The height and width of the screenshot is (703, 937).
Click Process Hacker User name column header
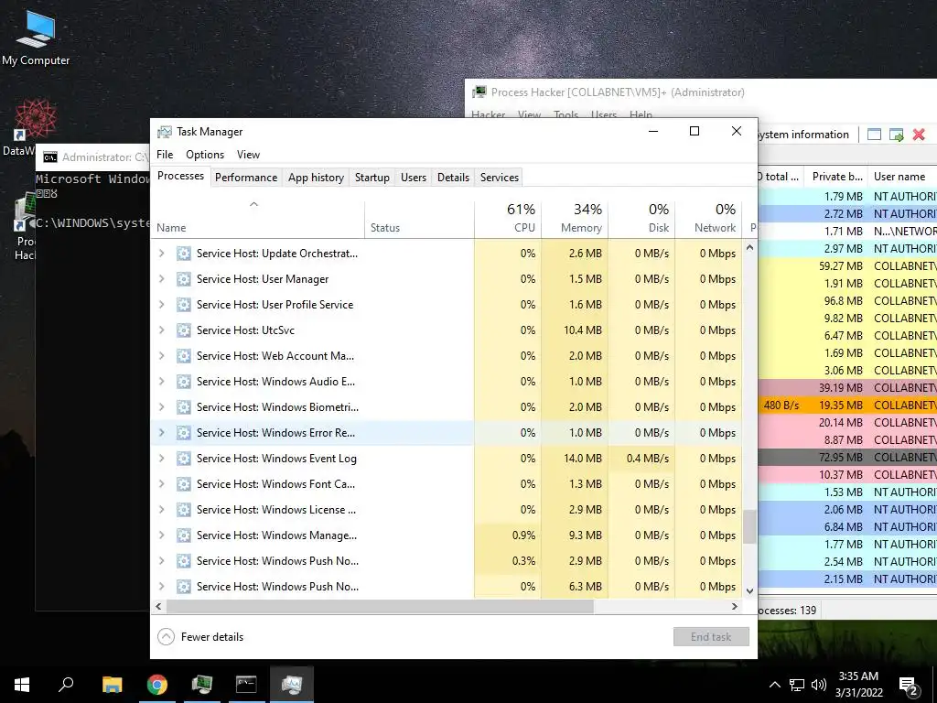[x=902, y=177]
